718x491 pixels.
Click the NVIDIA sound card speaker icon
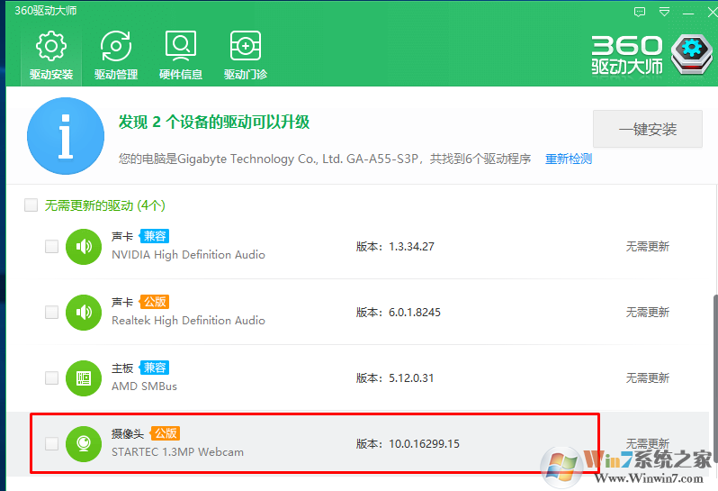pos(84,247)
